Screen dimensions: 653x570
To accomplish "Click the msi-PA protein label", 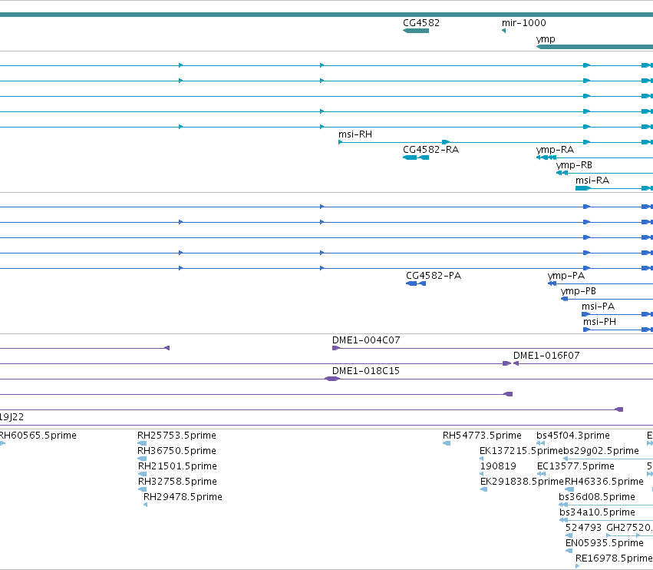I will (598, 307).
